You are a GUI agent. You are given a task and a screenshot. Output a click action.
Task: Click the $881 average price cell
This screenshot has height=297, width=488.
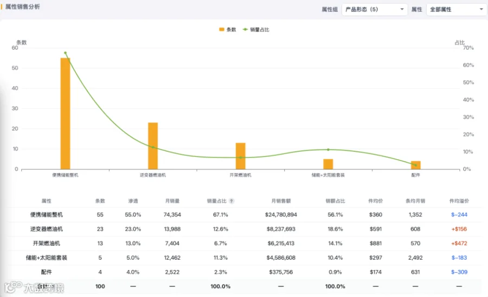pos(376,243)
